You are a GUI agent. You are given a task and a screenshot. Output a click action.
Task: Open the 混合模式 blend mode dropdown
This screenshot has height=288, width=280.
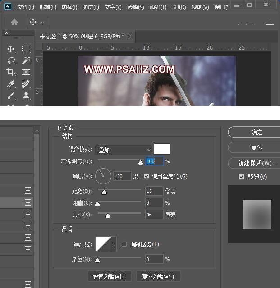[124, 150]
